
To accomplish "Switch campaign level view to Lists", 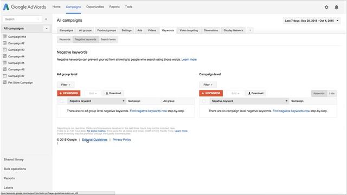I will 332,93.
